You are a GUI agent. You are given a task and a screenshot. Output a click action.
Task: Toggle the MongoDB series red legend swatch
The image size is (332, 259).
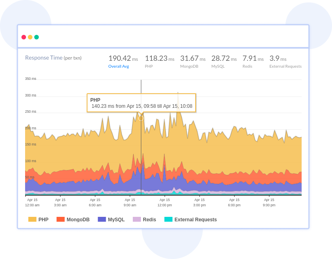click(61, 219)
